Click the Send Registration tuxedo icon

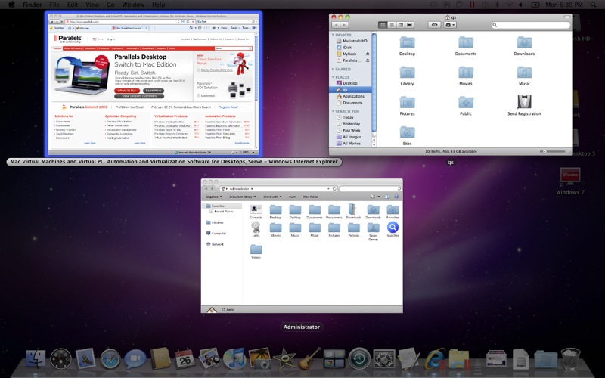tap(524, 101)
